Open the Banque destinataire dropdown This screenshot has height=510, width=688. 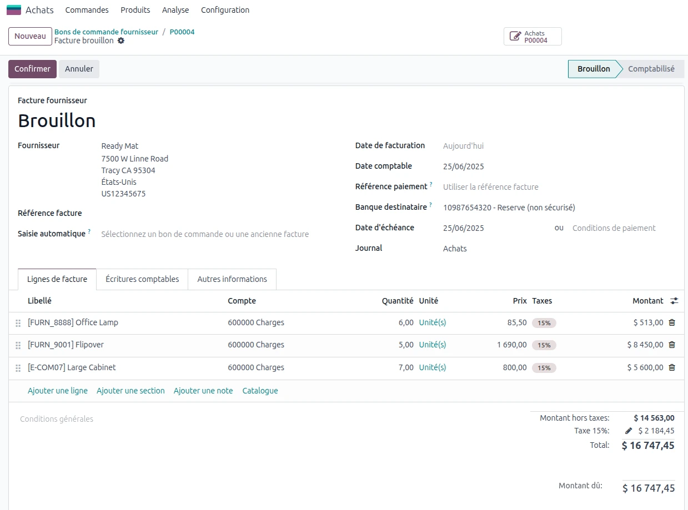[559, 208]
